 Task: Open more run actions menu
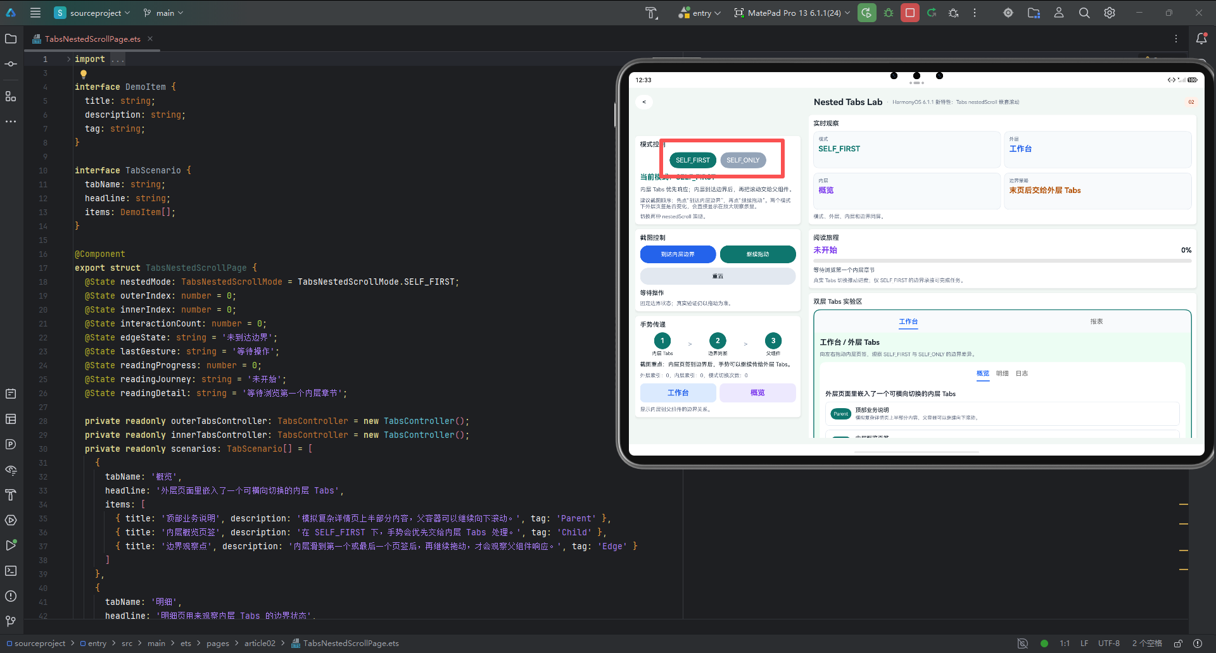pyautogui.click(x=975, y=13)
